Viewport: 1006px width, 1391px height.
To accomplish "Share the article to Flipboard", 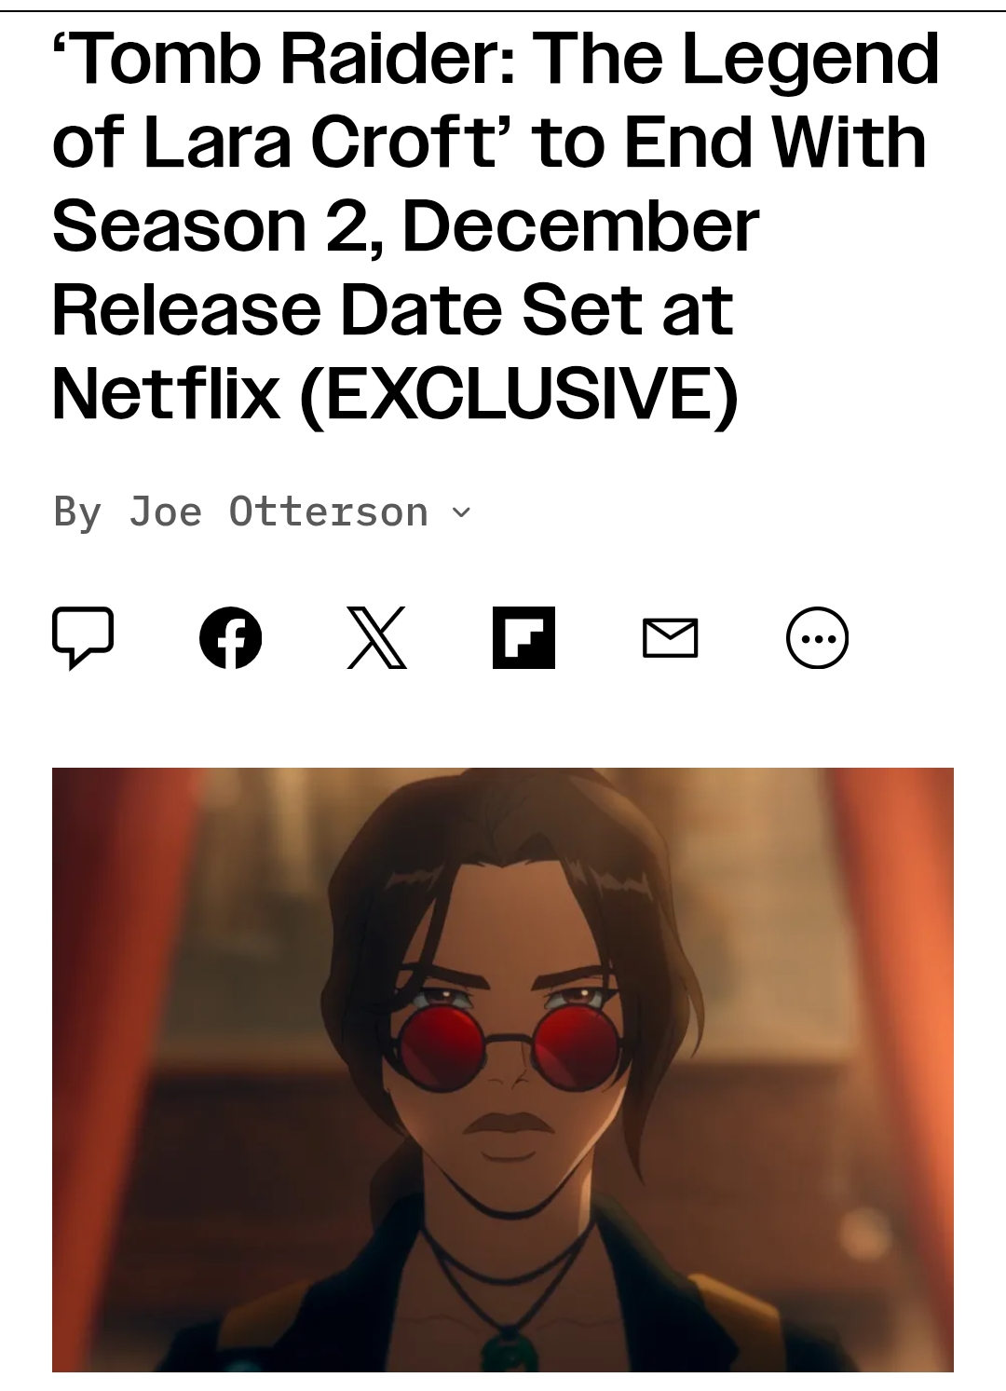I will 523,638.
